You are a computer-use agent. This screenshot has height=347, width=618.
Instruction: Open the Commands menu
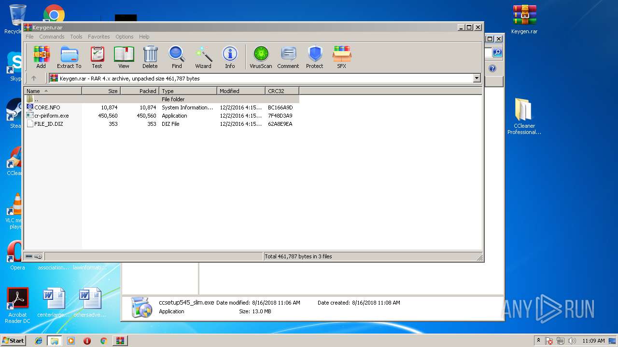pos(52,37)
